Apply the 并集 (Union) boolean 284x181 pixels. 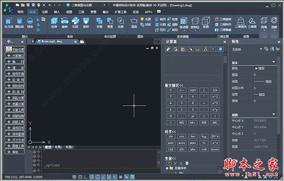[x=99, y=23]
